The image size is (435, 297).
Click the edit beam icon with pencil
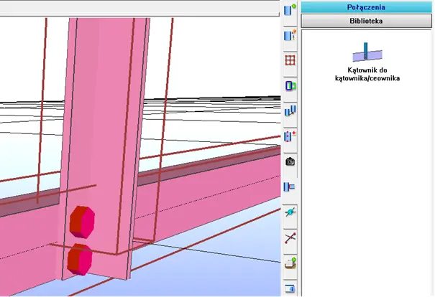tap(290, 35)
